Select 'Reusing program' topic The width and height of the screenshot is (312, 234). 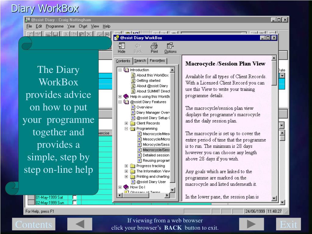156,161
